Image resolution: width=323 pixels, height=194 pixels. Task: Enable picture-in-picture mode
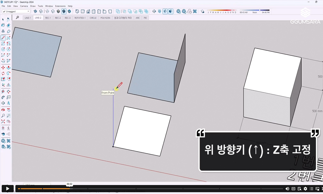tap(318, 189)
